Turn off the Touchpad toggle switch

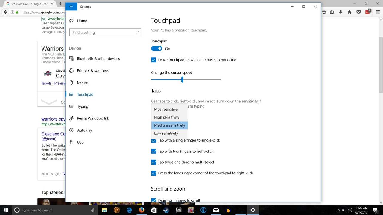tap(156, 49)
